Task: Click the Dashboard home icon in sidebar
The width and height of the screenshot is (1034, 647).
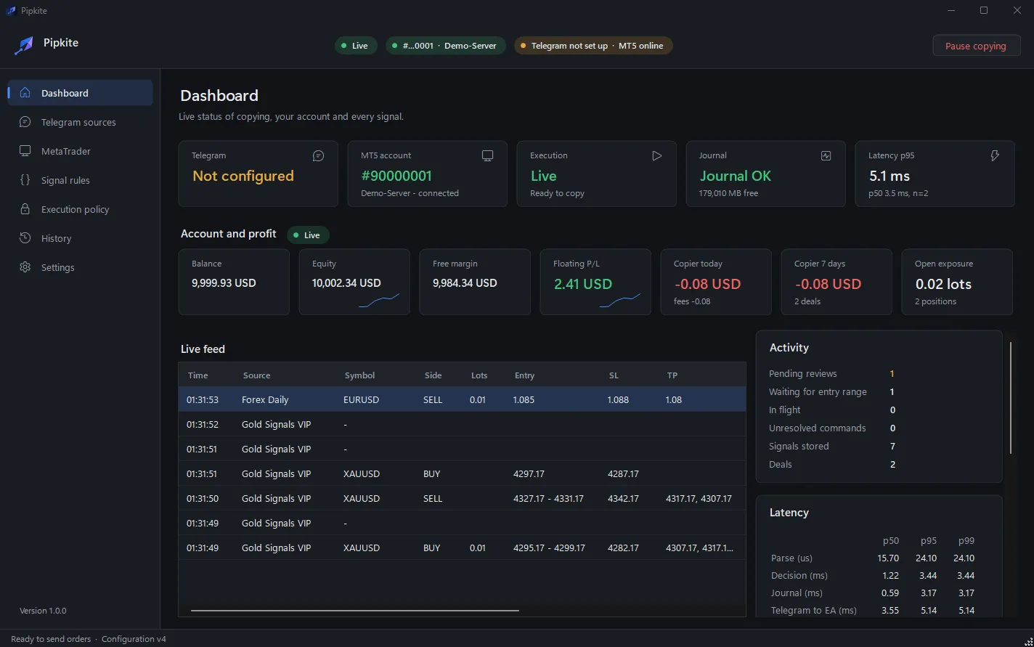Action: [25, 93]
